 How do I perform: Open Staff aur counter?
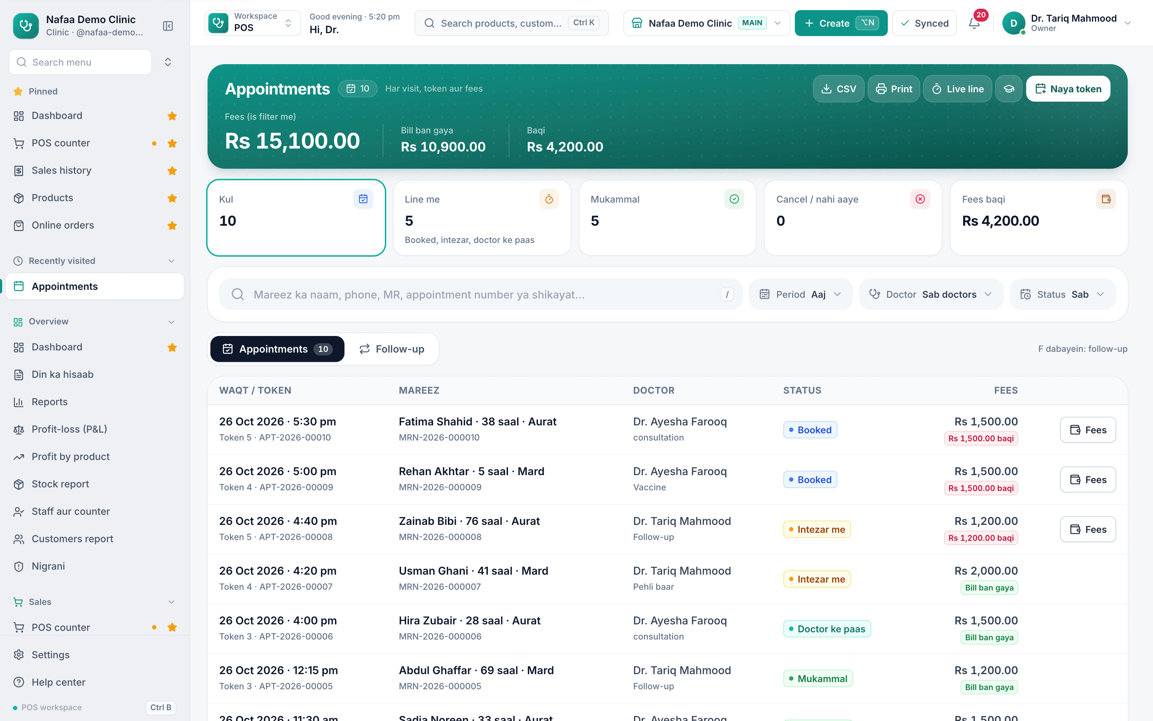pyautogui.click(x=95, y=511)
